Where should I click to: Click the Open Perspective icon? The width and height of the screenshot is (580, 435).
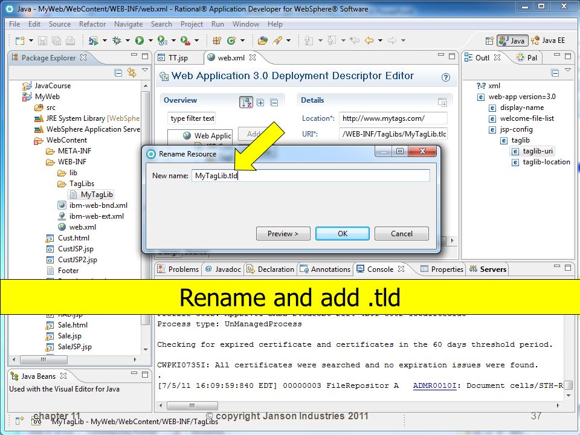(489, 40)
